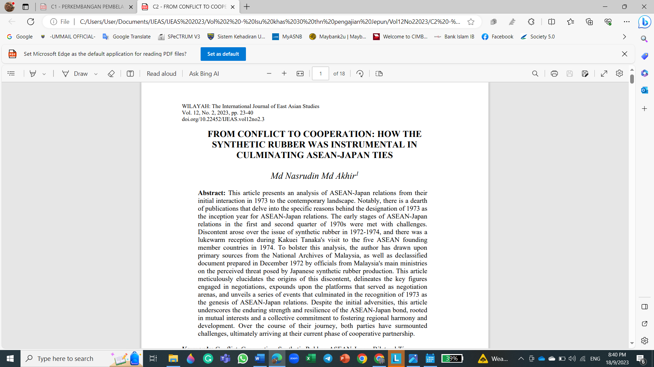Switch to the C1 - PERKEMBANGAN PEMBELA tab
This screenshot has height=367, width=654.
tap(82, 7)
